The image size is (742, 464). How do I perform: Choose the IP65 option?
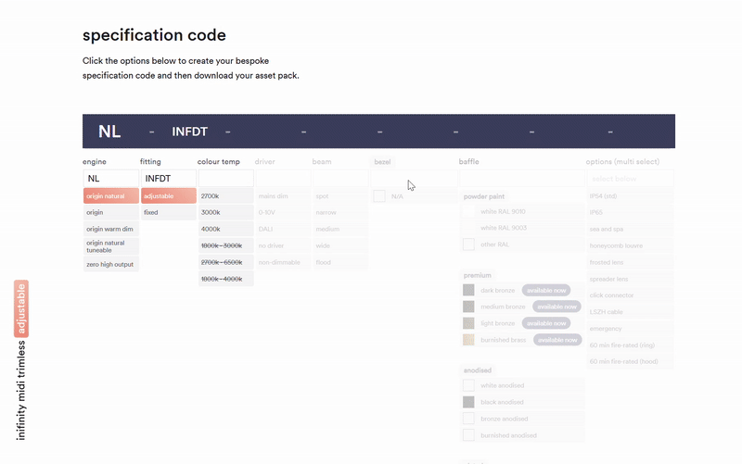click(631, 212)
